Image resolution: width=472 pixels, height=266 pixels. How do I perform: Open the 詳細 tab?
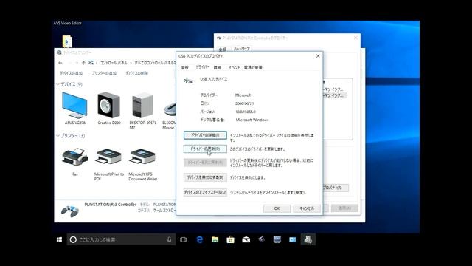pos(218,67)
